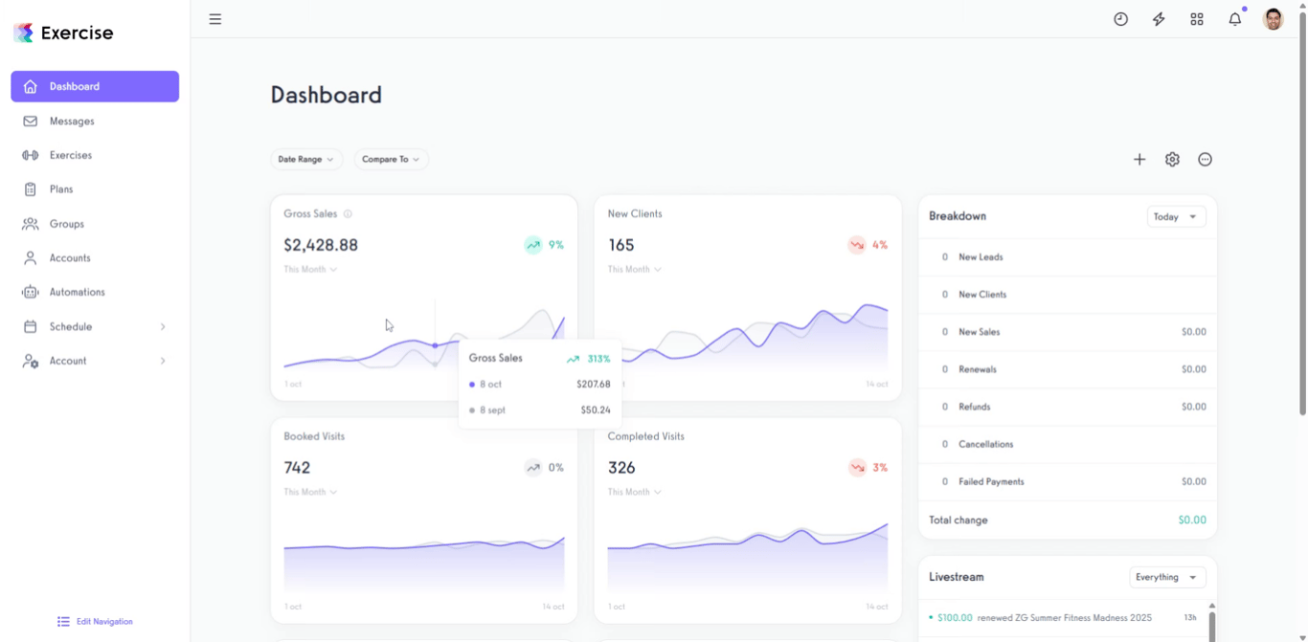Change the Breakdown Today dropdown
The image size is (1308, 642).
1176,217
